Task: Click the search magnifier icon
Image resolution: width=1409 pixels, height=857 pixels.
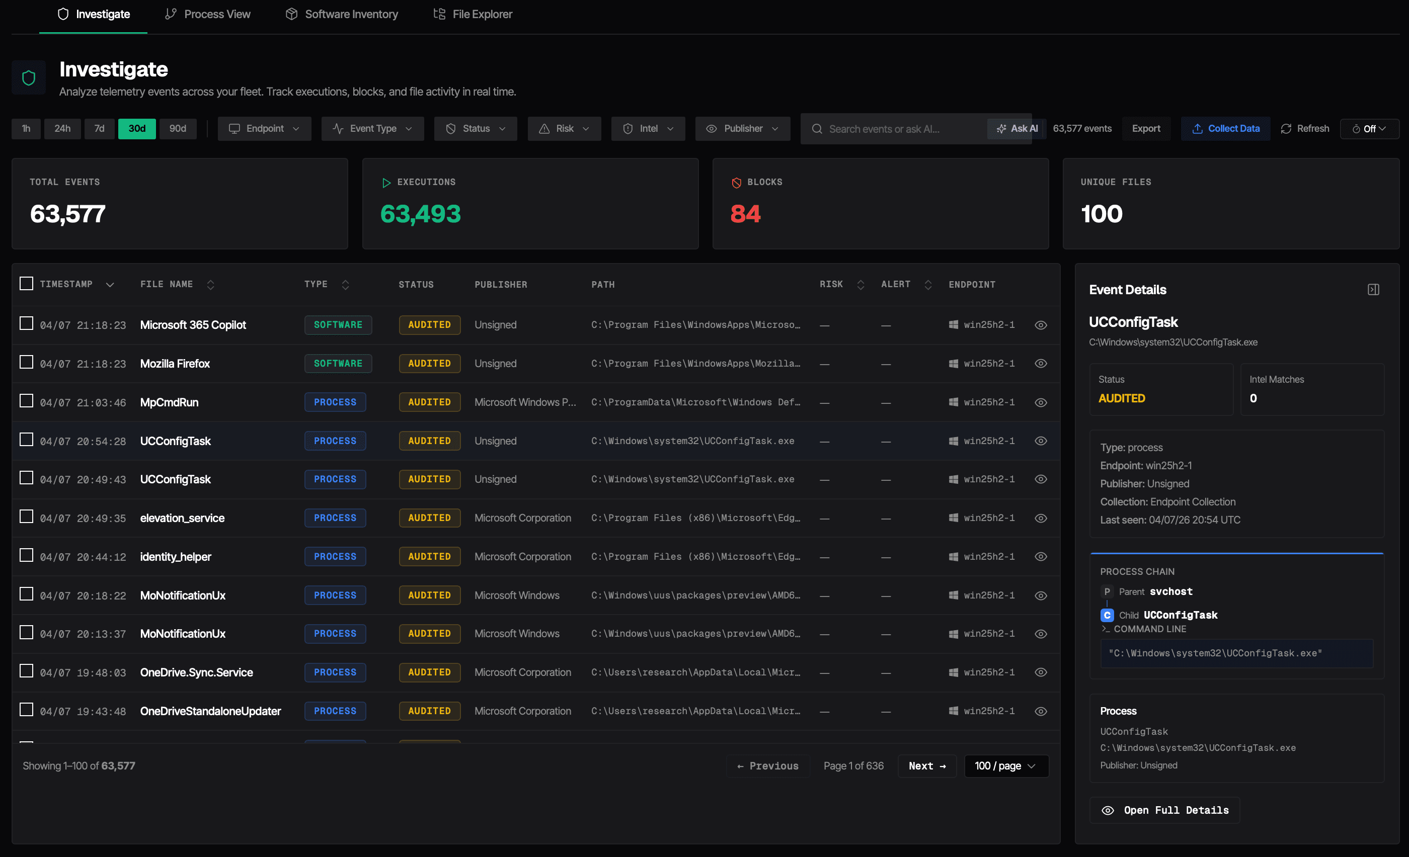Action: [818, 129]
